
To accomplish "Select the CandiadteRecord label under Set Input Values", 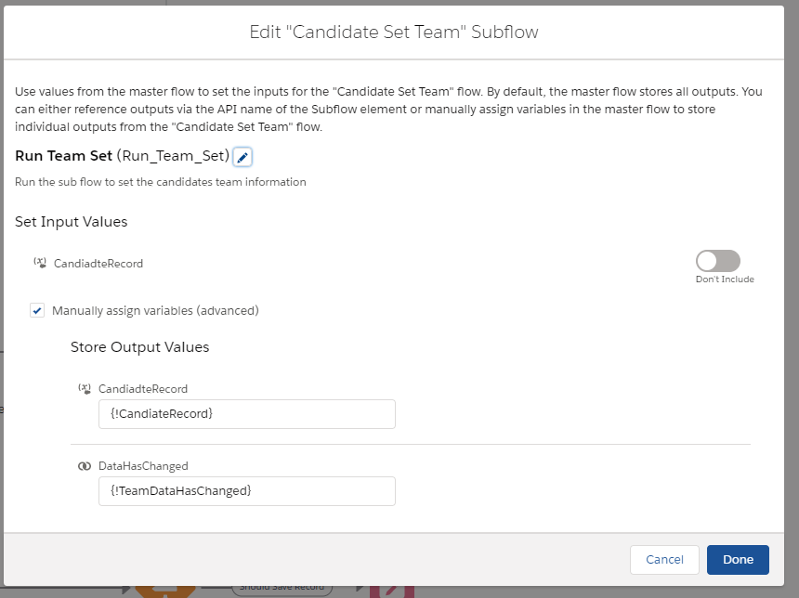I will (x=99, y=264).
